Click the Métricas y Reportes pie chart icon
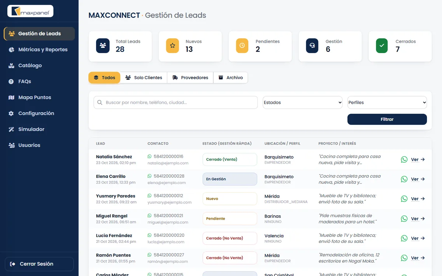This screenshot has width=442, height=276. [x=11, y=49]
